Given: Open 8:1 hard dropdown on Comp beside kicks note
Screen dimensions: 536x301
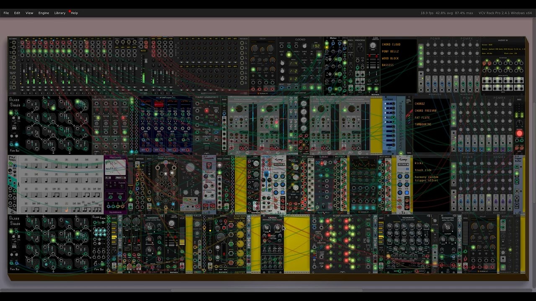Looking at the screenshot, I should point(403,165).
